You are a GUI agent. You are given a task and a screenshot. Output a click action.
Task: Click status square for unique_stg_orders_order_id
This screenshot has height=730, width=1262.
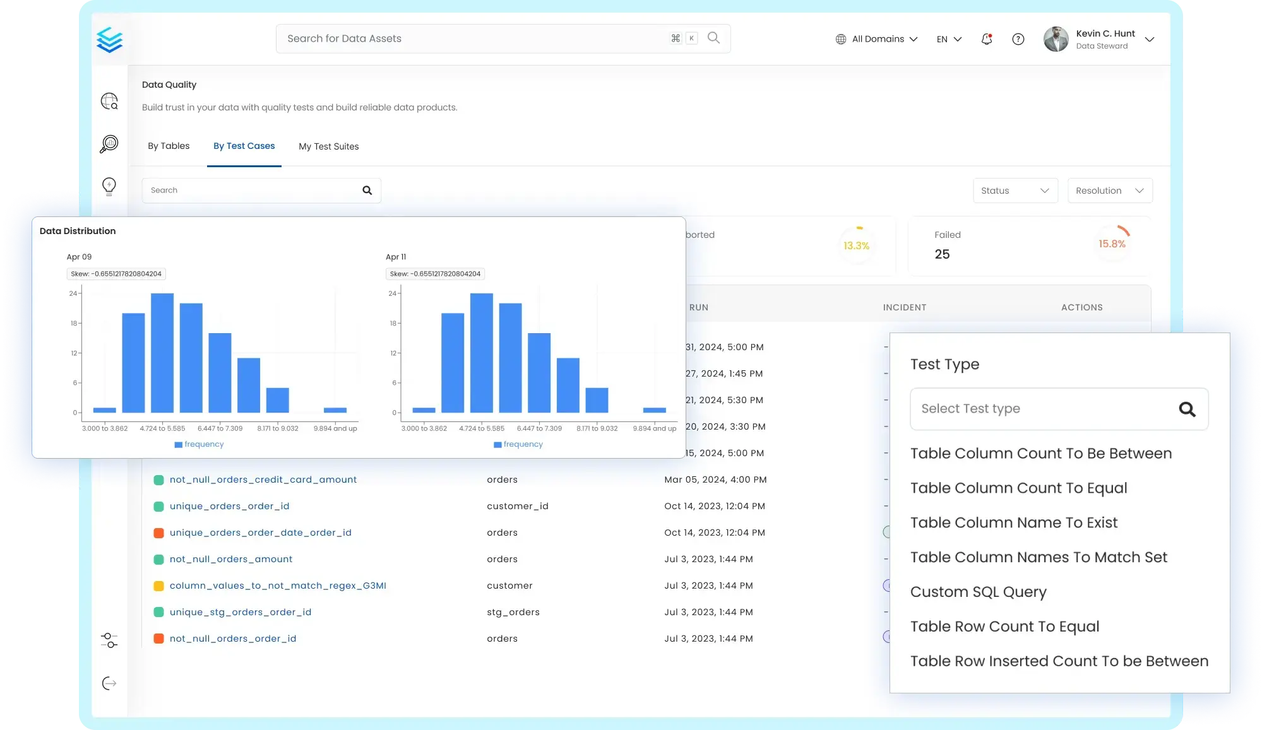point(159,613)
